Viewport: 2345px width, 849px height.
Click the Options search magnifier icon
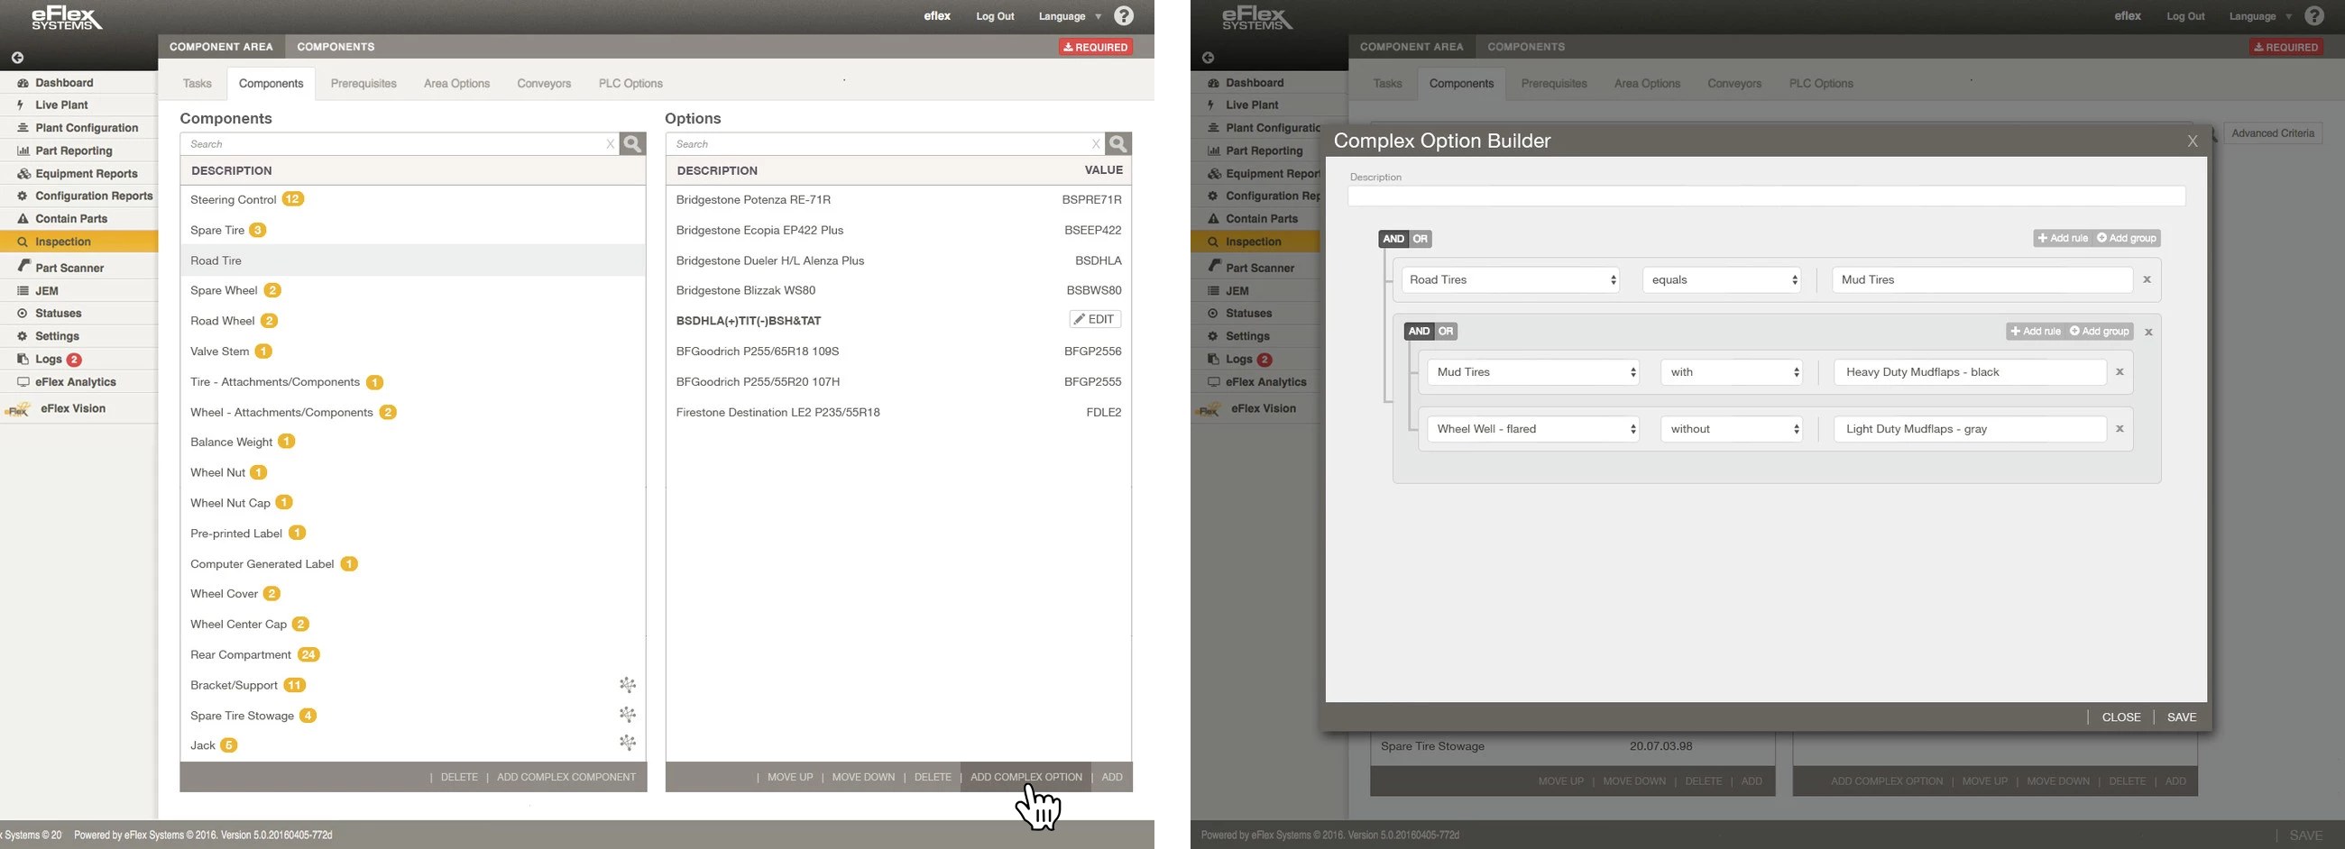(1117, 144)
